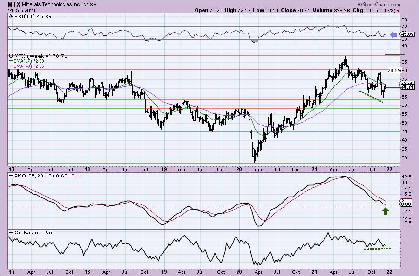Click the 85 level on price axis
Screen dimensions: 419x276
[x=404, y=62]
